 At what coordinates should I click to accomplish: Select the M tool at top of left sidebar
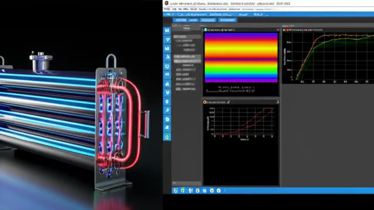pyautogui.click(x=167, y=30)
